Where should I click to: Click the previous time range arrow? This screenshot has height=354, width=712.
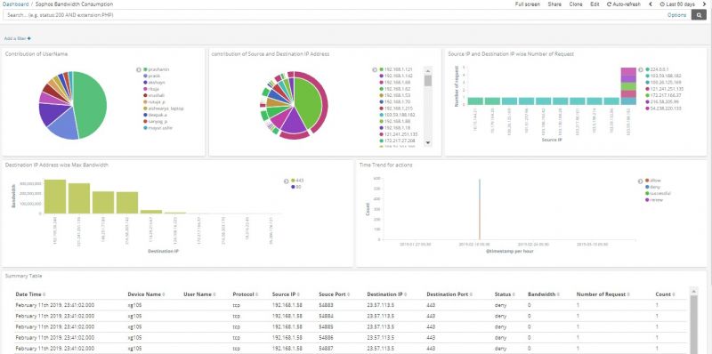651,4
